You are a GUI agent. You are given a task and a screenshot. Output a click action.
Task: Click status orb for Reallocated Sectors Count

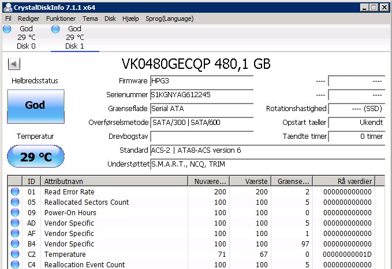coord(15,202)
